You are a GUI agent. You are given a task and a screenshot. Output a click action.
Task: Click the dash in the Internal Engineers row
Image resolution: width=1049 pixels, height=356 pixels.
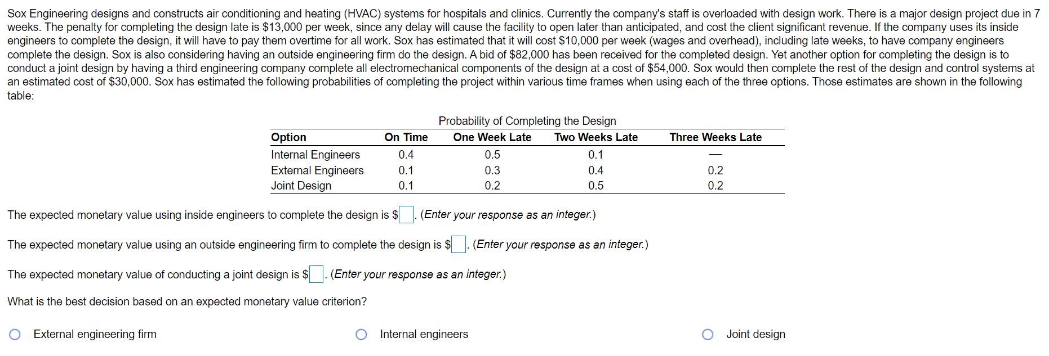pyautogui.click(x=715, y=155)
